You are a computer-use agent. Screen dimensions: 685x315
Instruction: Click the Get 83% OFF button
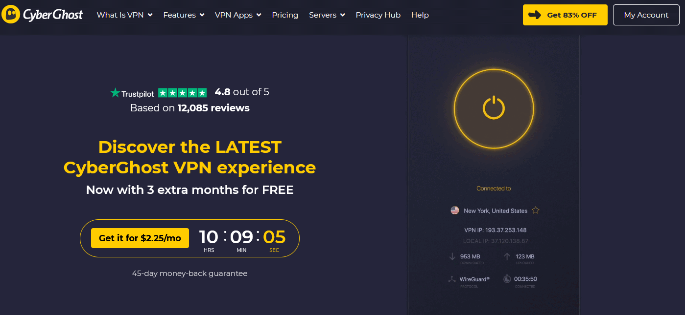coord(565,15)
